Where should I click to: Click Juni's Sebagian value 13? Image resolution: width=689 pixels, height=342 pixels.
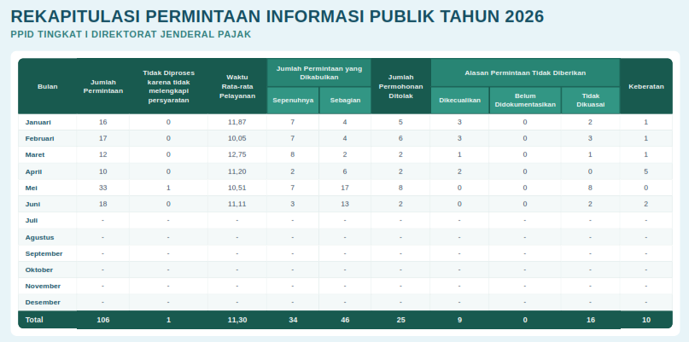(x=345, y=204)
